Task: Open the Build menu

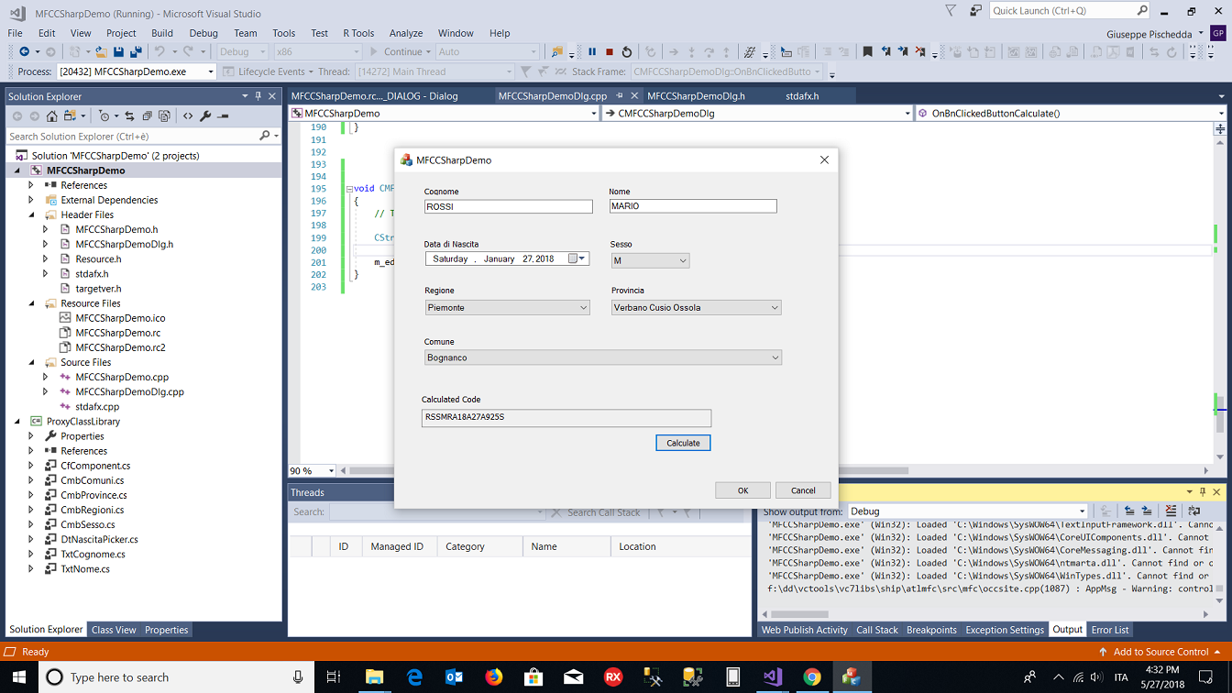Action: tap(162, 33)
